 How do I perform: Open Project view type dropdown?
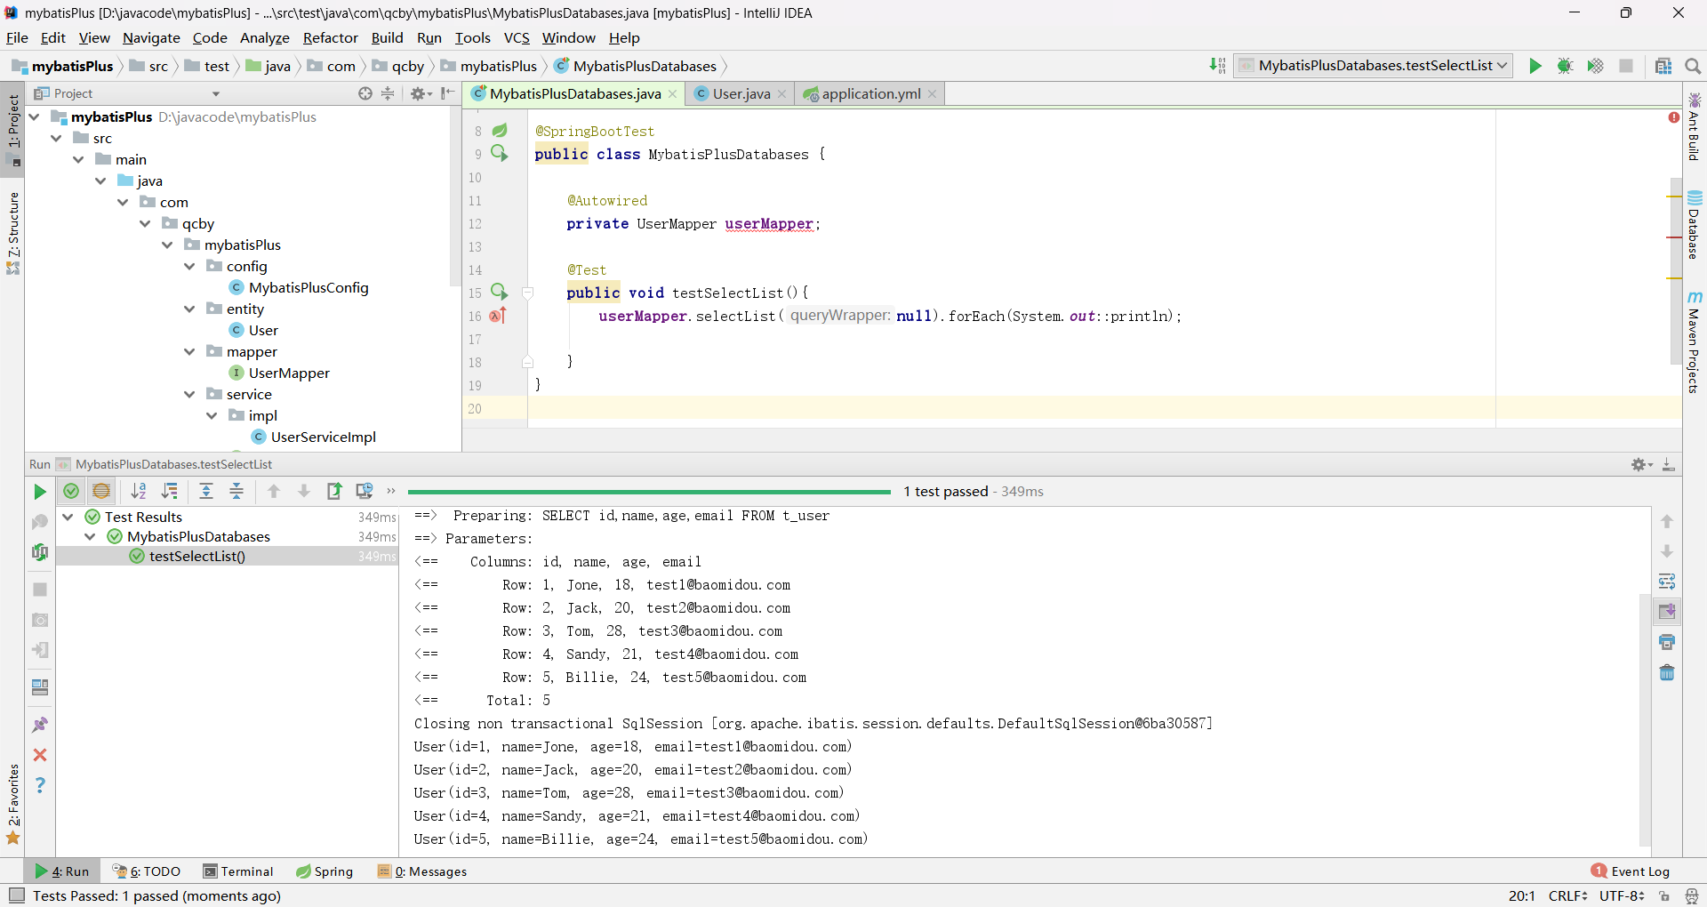point(216,93)
